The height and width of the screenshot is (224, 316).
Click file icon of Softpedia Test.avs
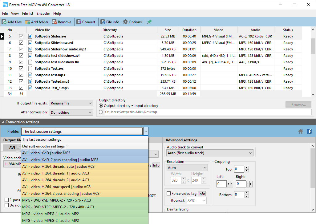[30, 69]
